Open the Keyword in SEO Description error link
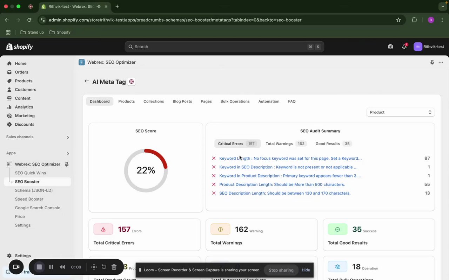This screenshot has width=449, height=280. pyautogui.click(x=288, y=167)
